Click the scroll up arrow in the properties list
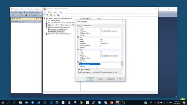 click(122, 29)
